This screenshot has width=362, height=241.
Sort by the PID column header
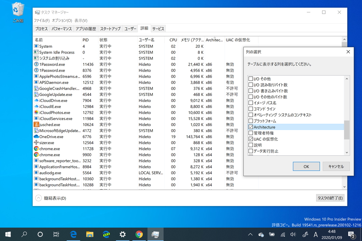pos(89,40)
